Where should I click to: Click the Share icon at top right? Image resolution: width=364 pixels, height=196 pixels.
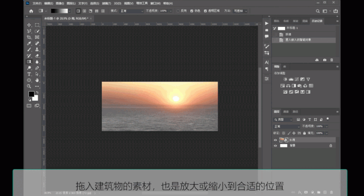tap(336, 11)
